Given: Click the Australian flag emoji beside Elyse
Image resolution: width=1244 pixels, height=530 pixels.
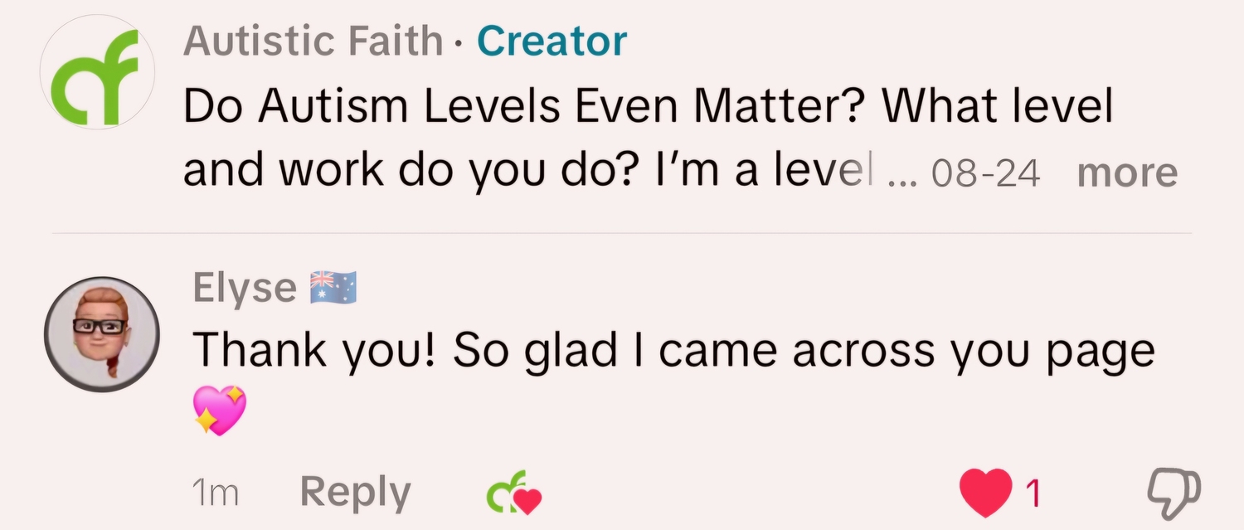Looking at the screenshot, I should click(333, 288).
